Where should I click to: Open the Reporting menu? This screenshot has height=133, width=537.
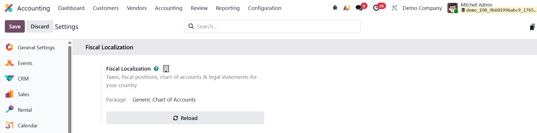228,8
